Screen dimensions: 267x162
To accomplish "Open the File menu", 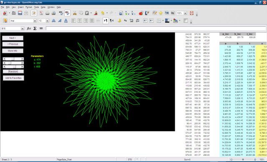I will click(3, 7).
